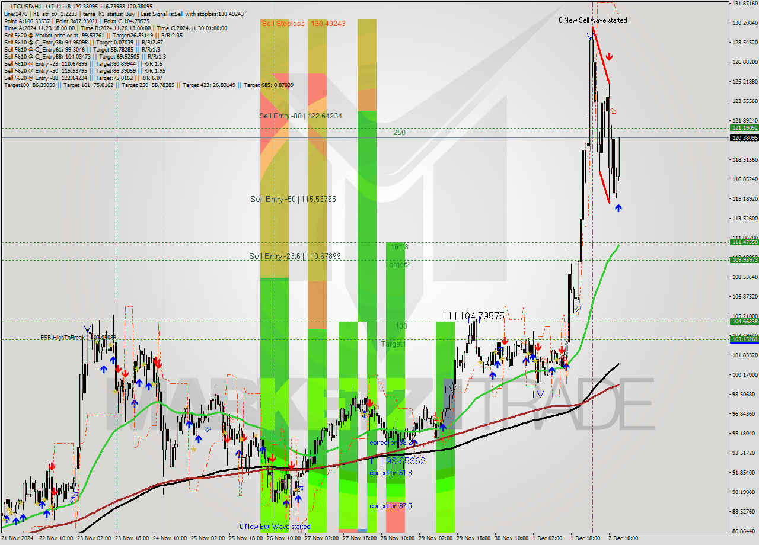
Task: Click the green 111.47550 price tag
Action: pos(745,242)
